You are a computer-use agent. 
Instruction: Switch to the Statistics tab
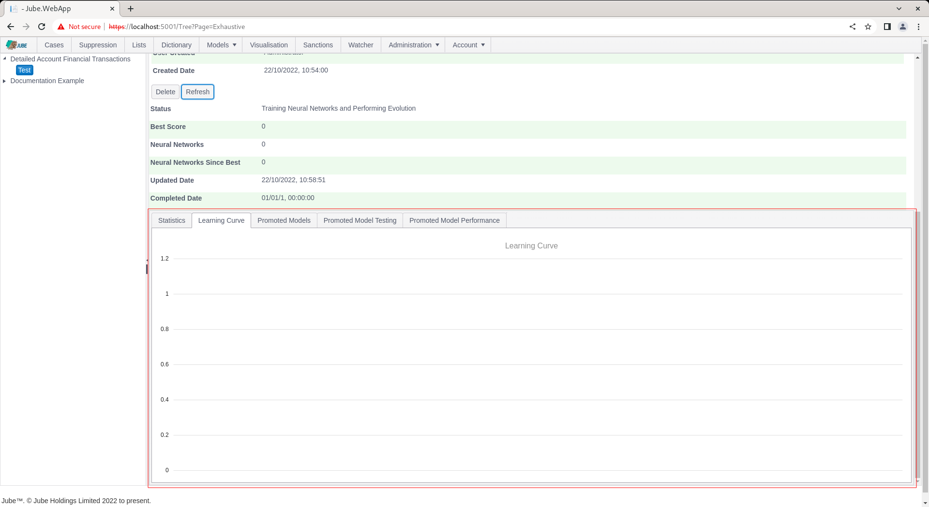pyautogui.click(x=171, y=220)
